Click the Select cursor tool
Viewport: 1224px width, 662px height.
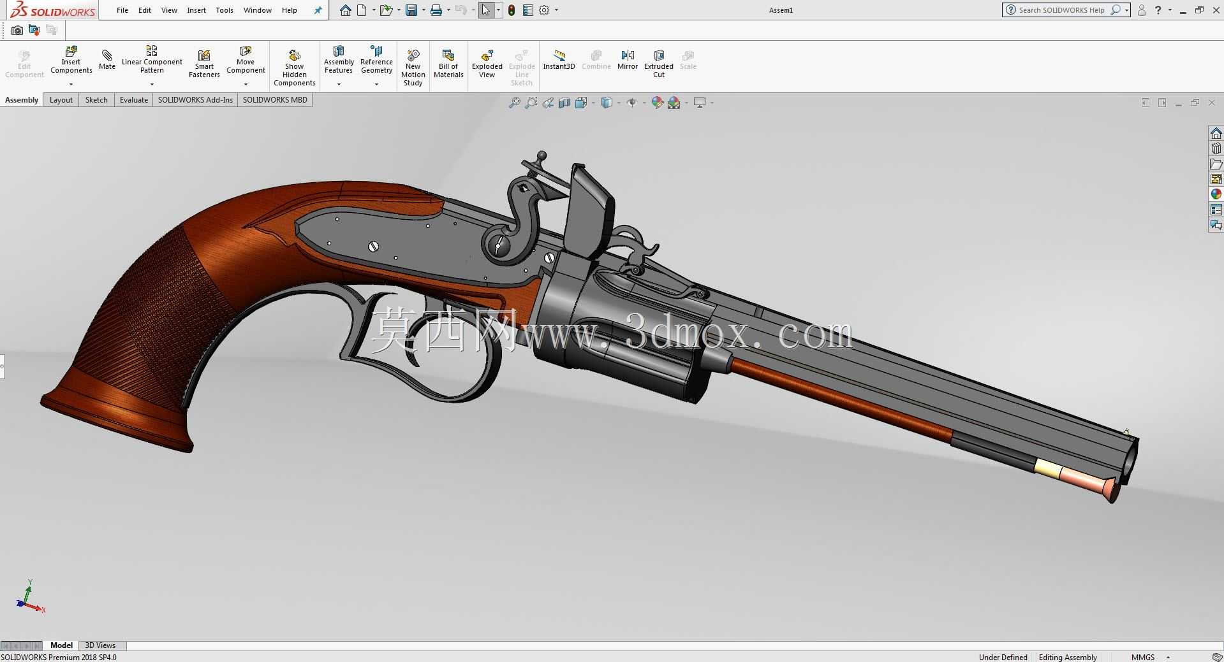point(486,10)
